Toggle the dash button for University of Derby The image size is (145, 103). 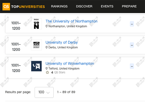tap(132, 45)
